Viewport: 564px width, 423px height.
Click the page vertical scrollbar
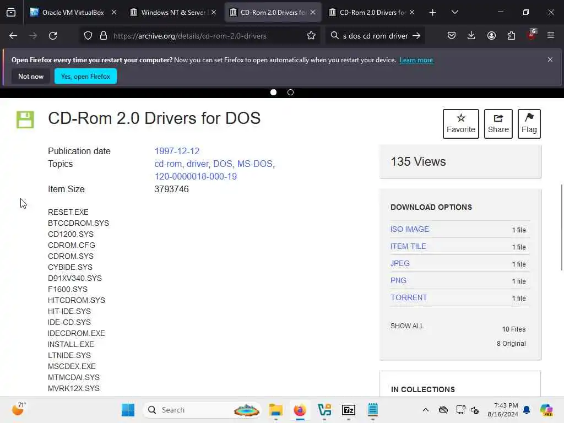point(561,227)
